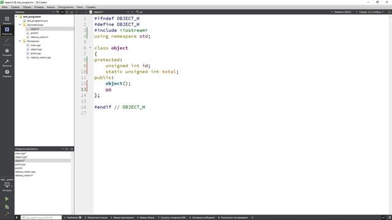392x220 pixels.
Task: Open the Окно menu
Action: (80, 7)
